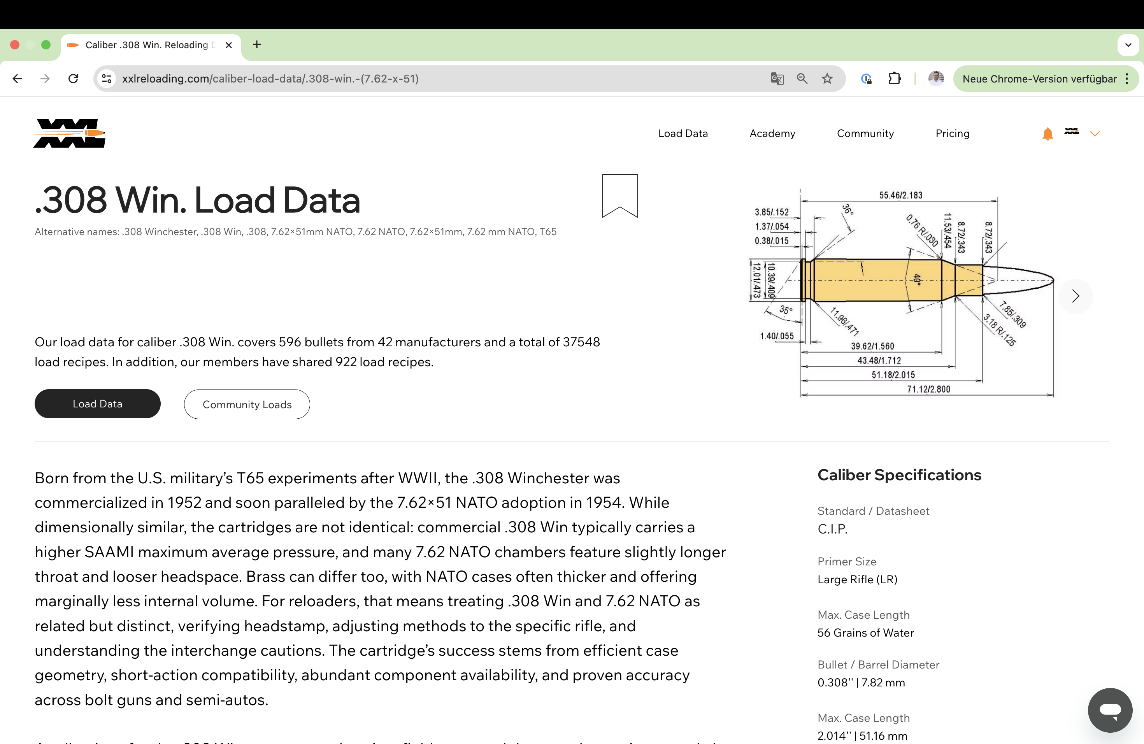Click the site information icon left of URL
The width and height of the screenshot is (1144, 744).
point(107,78)
